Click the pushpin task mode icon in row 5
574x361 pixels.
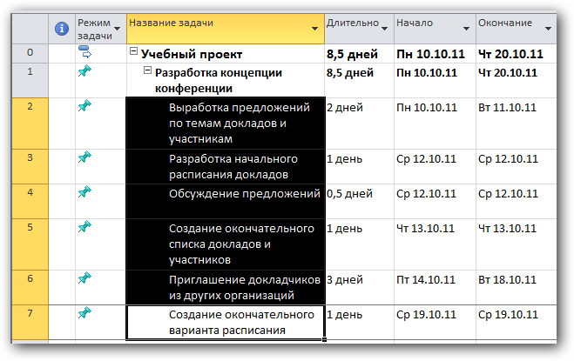click(x=84, y=226)
